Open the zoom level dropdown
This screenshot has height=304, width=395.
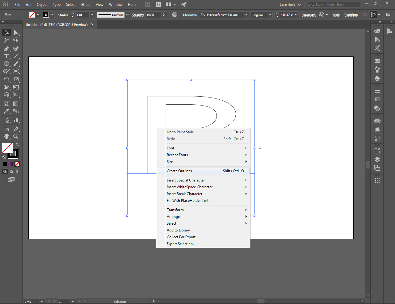pyautogui.click(x=42, y=302)
